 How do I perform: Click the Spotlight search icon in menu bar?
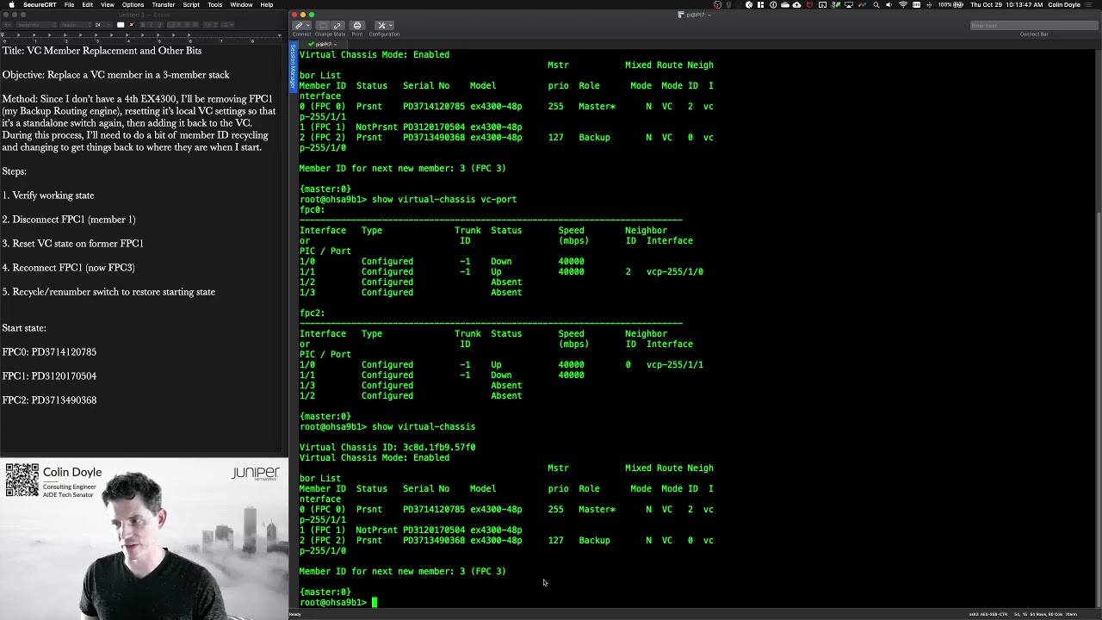(x=876, y=4)
